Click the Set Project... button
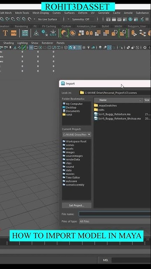Image resolution: width=151 pixels, height=269 pixels. pos(76,205)
